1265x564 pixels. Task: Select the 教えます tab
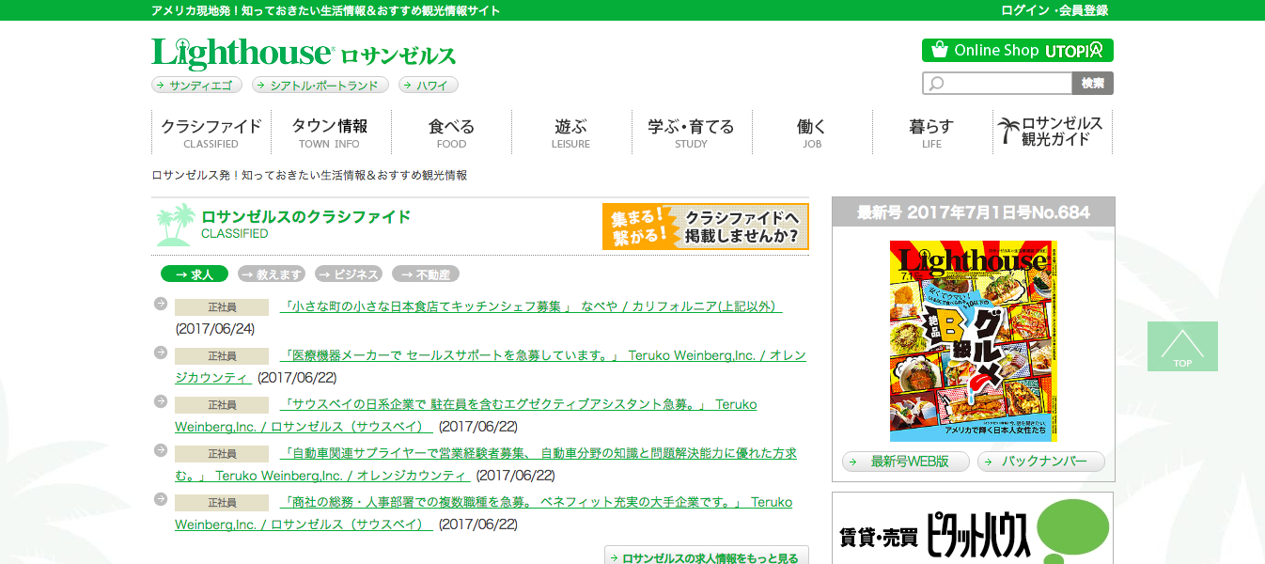(x=272, y=274)
